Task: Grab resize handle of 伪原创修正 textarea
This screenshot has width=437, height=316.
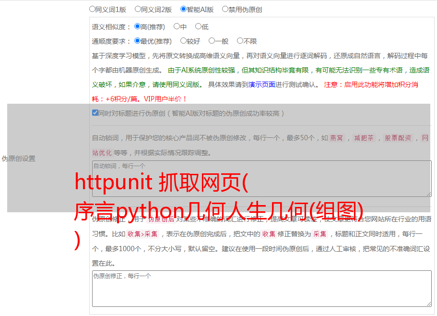Action: pos(429,304)
